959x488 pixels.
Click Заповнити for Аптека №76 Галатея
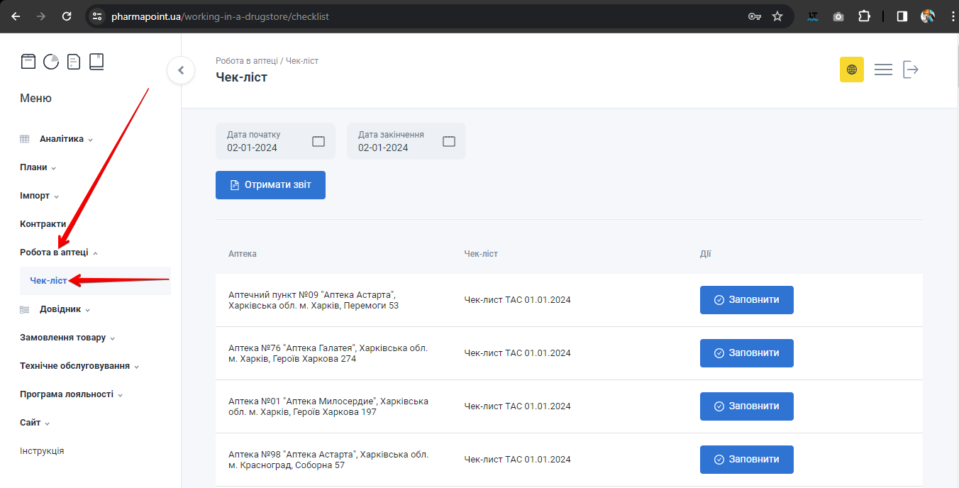coord(746,353)
